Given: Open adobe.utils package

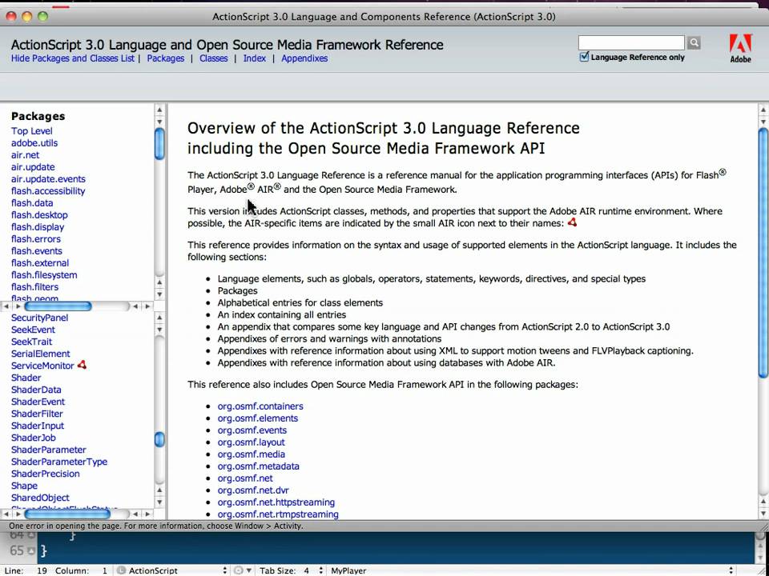Looking at the screenshot, I should click(x=34, y=143).
